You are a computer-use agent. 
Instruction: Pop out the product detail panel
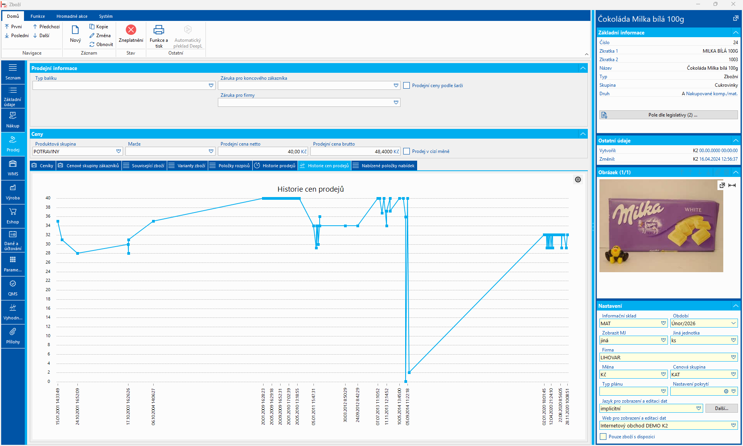[x=736, y=19]
